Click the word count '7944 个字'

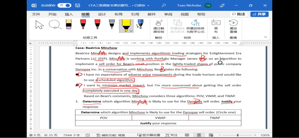tap(72, 135)
